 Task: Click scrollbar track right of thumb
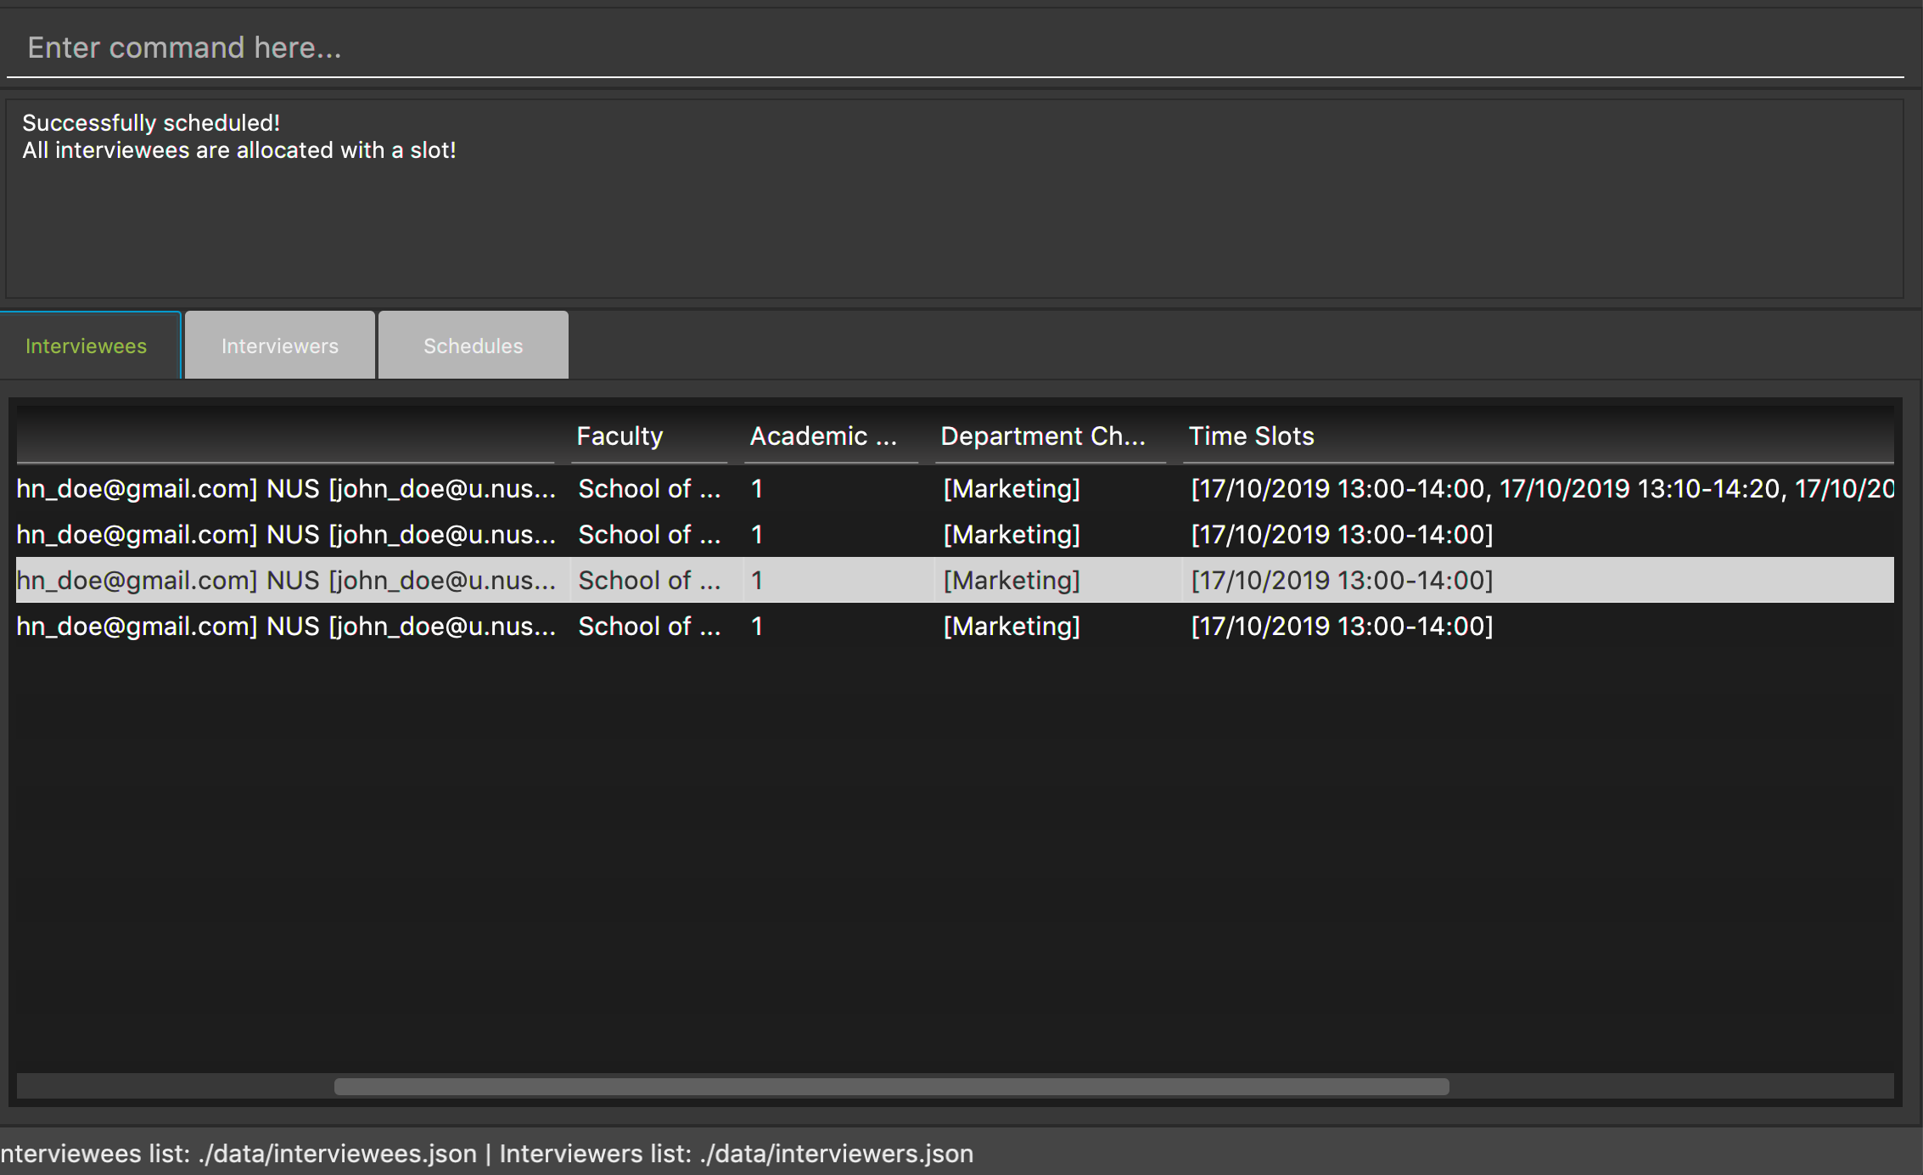coord(1672,1087)
